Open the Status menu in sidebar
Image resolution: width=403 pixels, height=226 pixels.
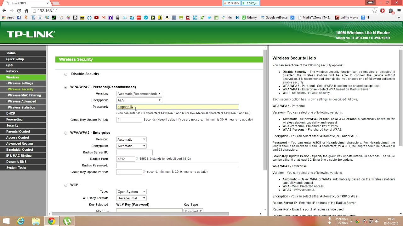click(x=23, y=53)
